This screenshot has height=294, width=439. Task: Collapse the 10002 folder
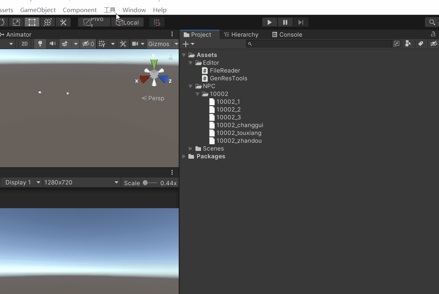198,94
